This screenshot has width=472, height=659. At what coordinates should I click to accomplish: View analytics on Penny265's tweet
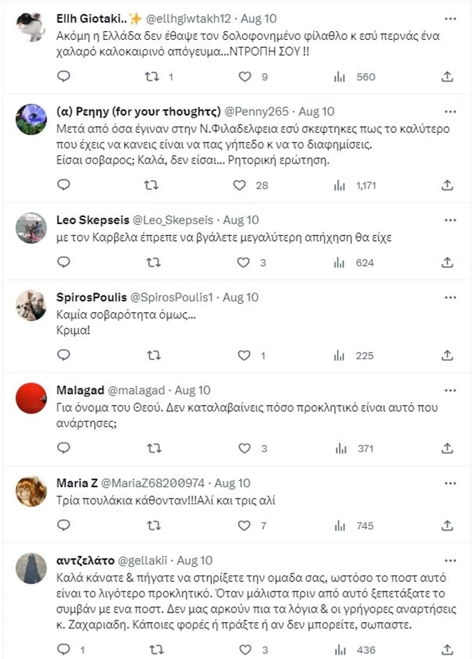pos(339,186)
